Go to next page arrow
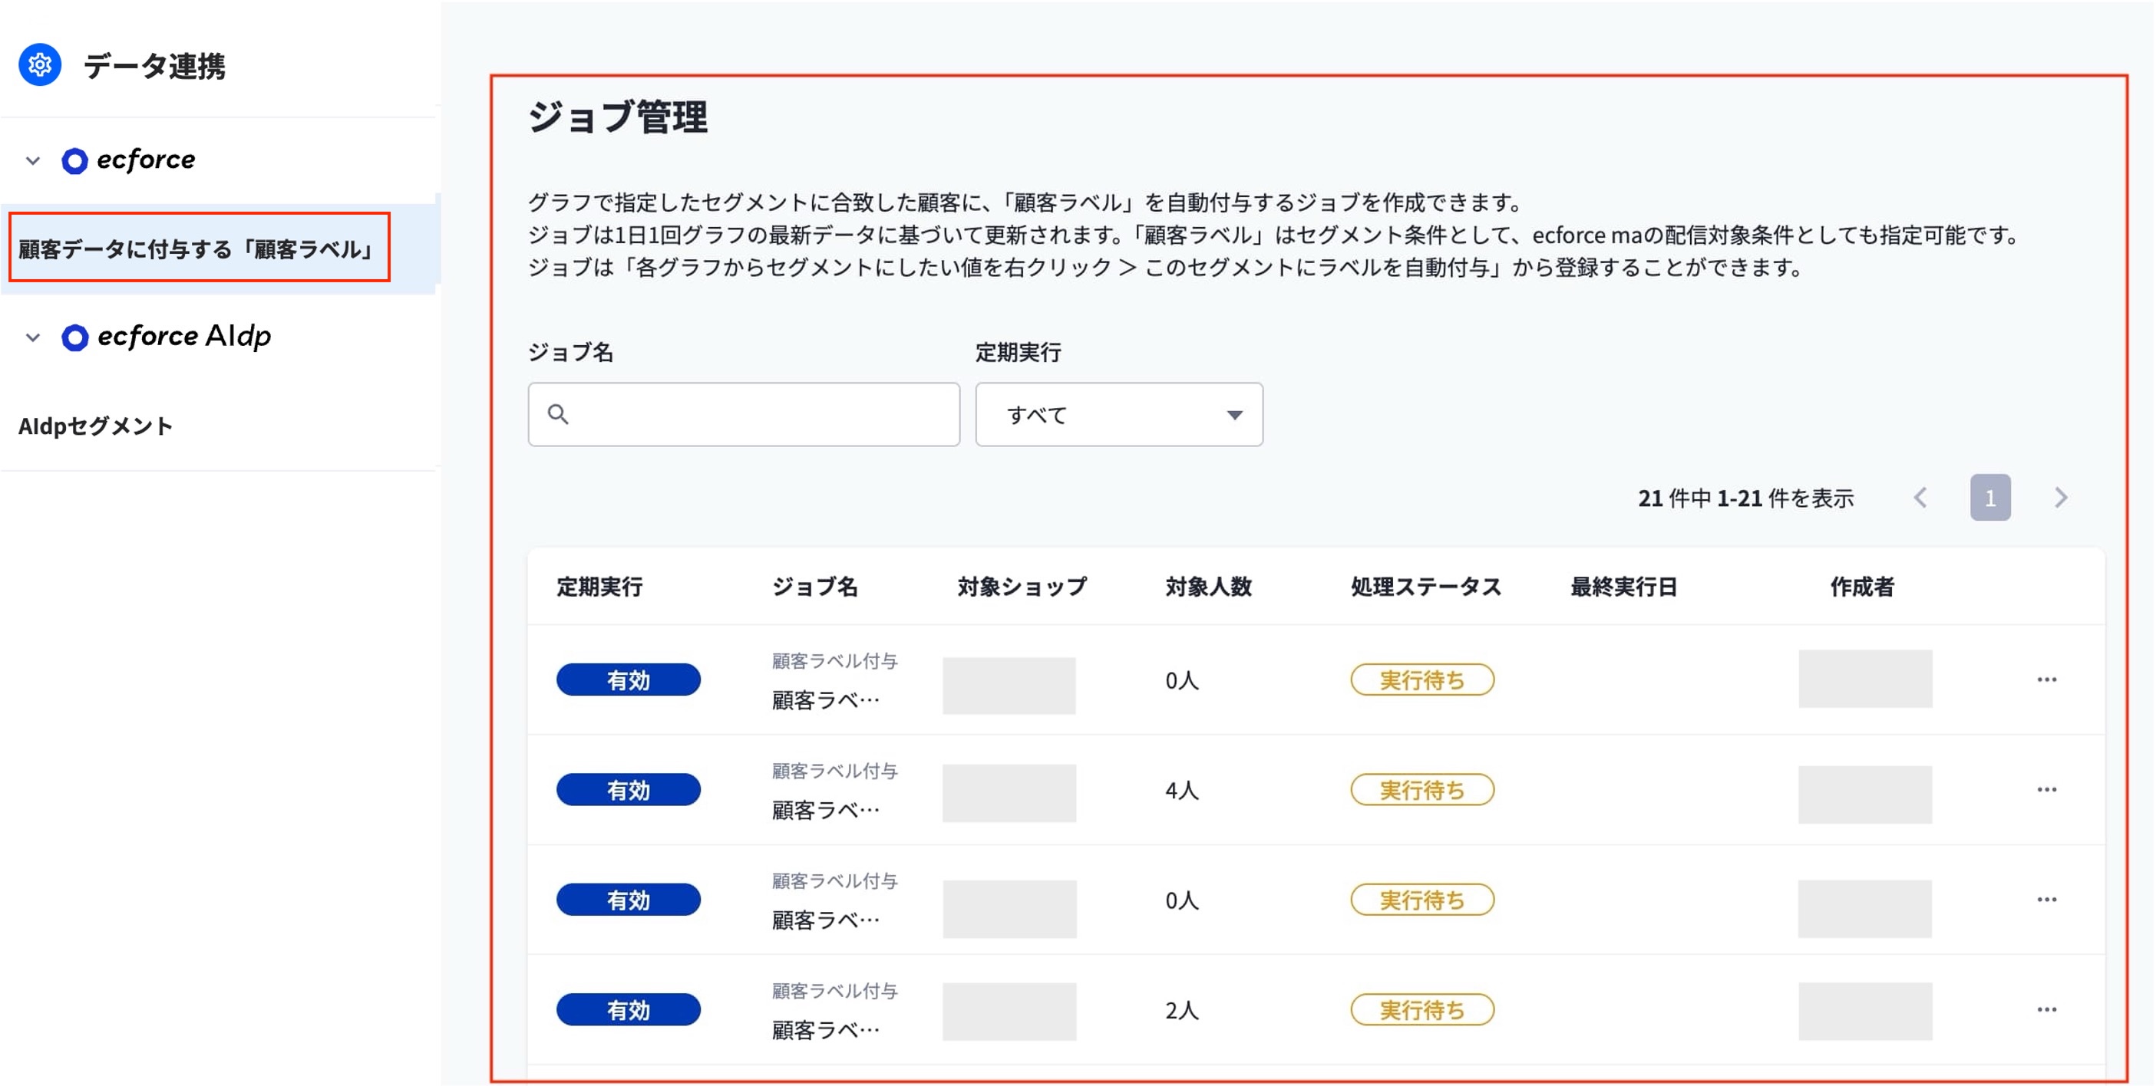 pyautogui.click(x=2061, y=498)
